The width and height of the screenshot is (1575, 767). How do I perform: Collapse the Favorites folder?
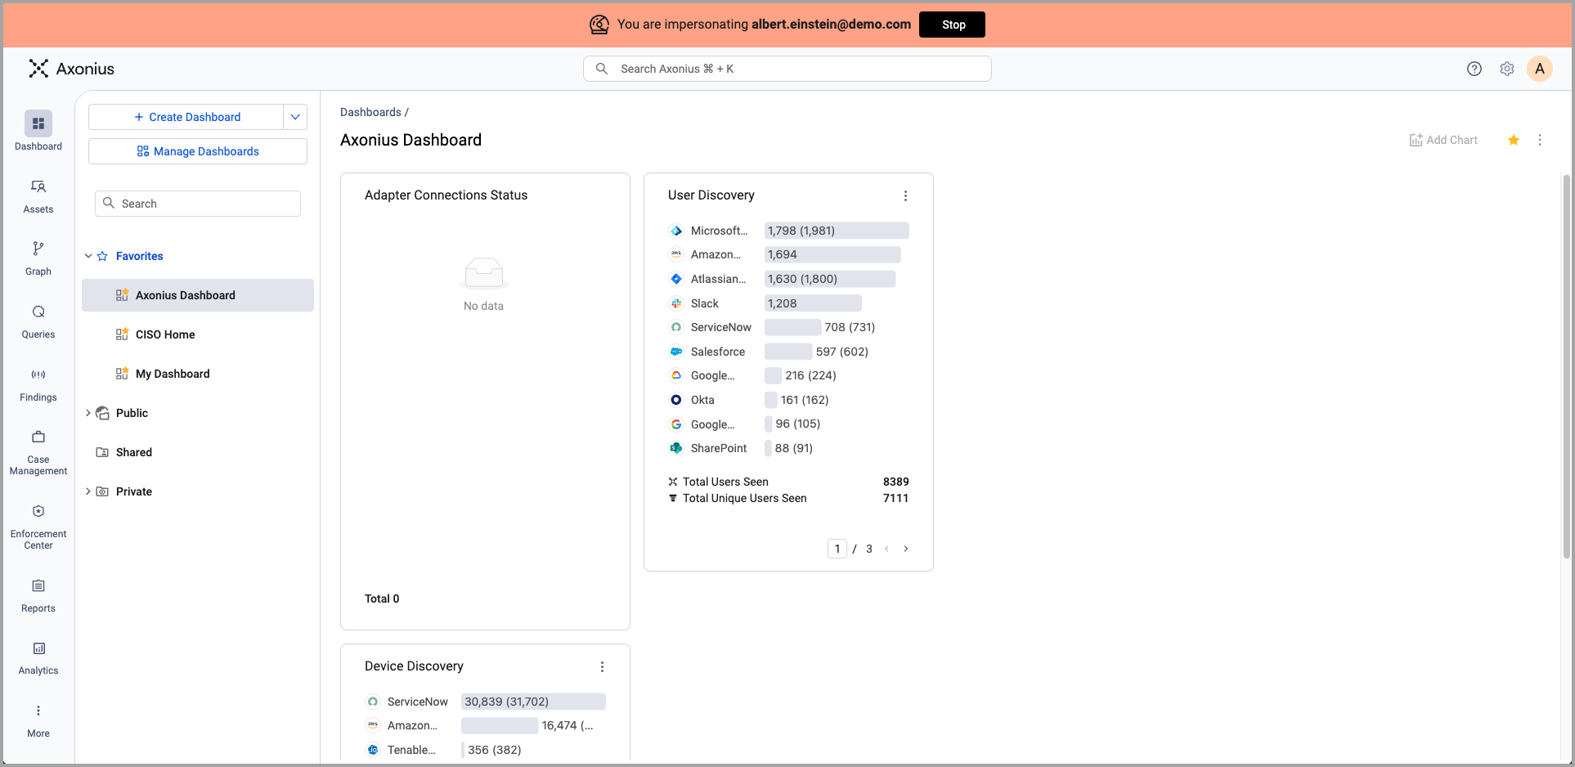tap(88, 256)
